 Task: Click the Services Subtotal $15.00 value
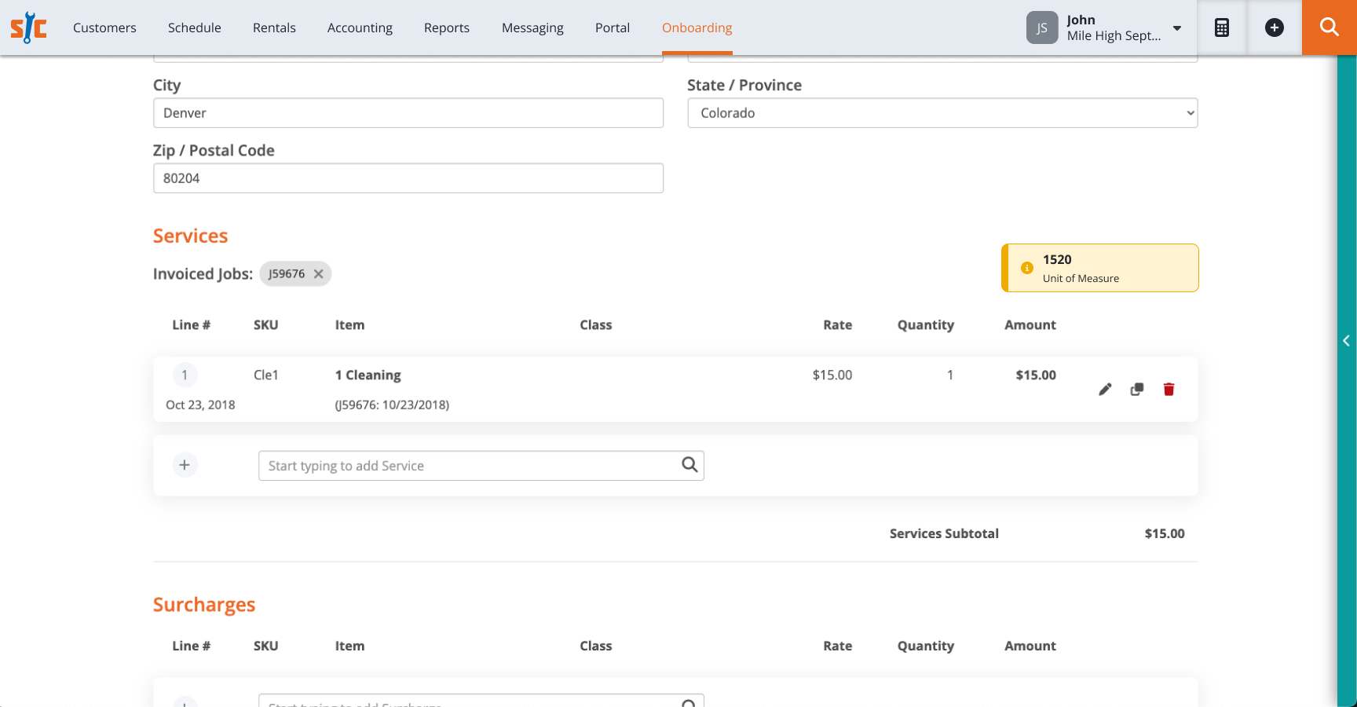pyautogui.click(x=1165, y=534)
